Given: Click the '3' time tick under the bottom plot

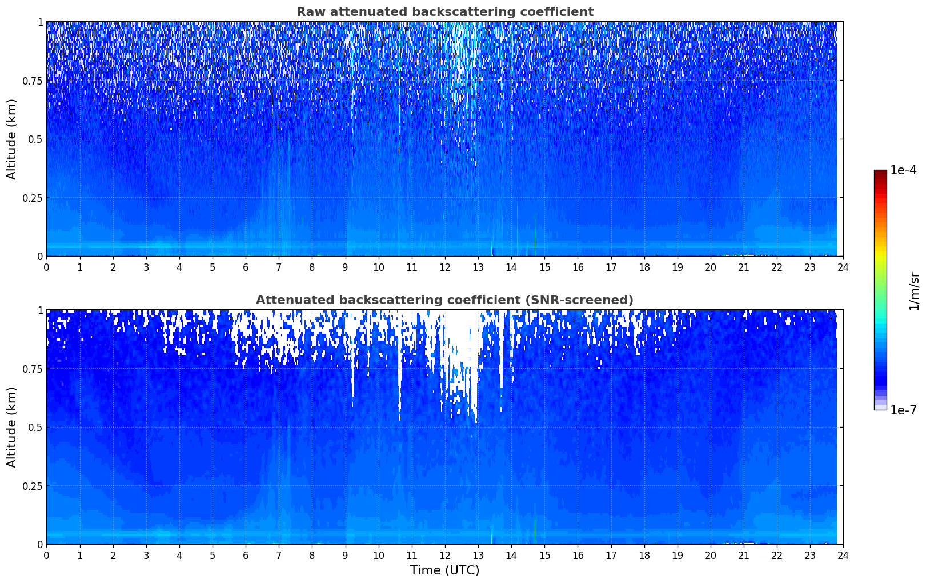Looking at the screenshot, I should [146, 555].
